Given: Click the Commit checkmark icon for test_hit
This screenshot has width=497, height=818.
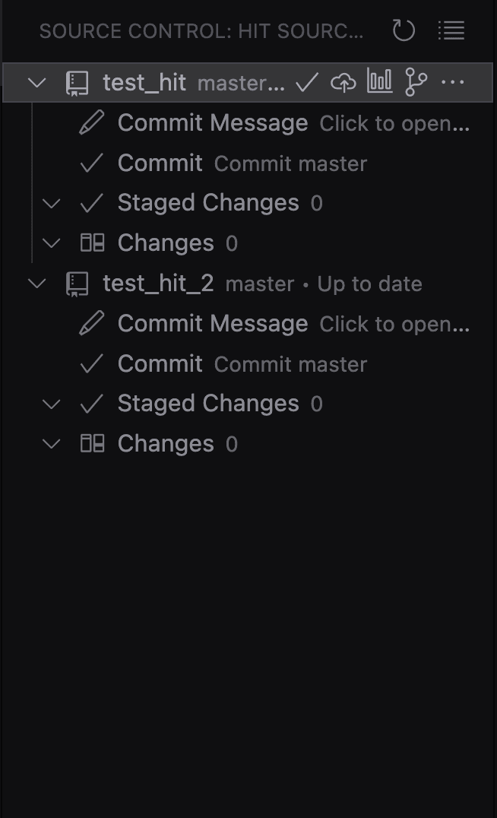Looking at the screenshot, I should point(305,81).
